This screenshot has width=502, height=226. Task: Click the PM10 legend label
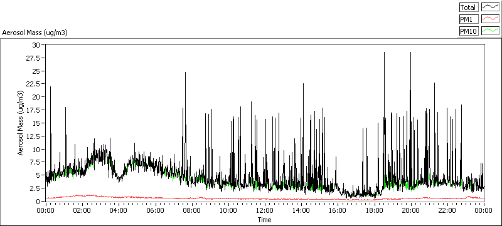pyautogui.click(x=469, y=31)
